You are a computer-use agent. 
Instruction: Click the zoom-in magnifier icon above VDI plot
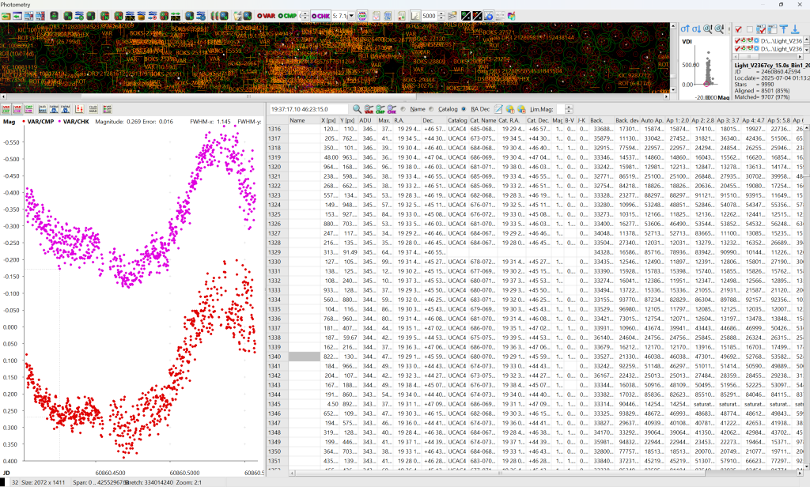pos(708,29)
